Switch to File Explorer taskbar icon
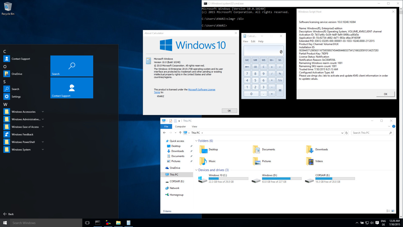This screenshot has width=403, height=227. [x=118, y=223]
